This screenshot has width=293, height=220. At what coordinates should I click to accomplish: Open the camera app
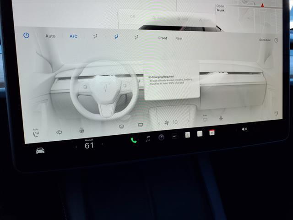[161, 137]
